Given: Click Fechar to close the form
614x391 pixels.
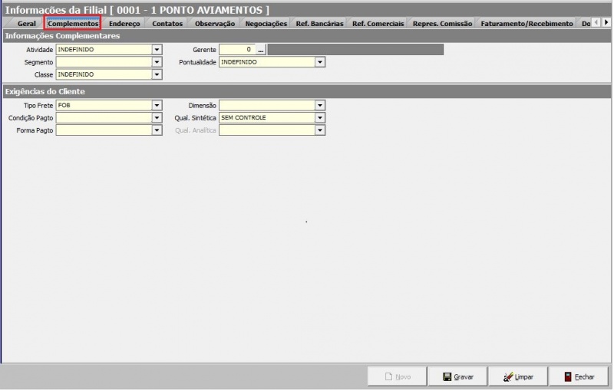Looking at the screenshot, I should [x=579, y=376].
